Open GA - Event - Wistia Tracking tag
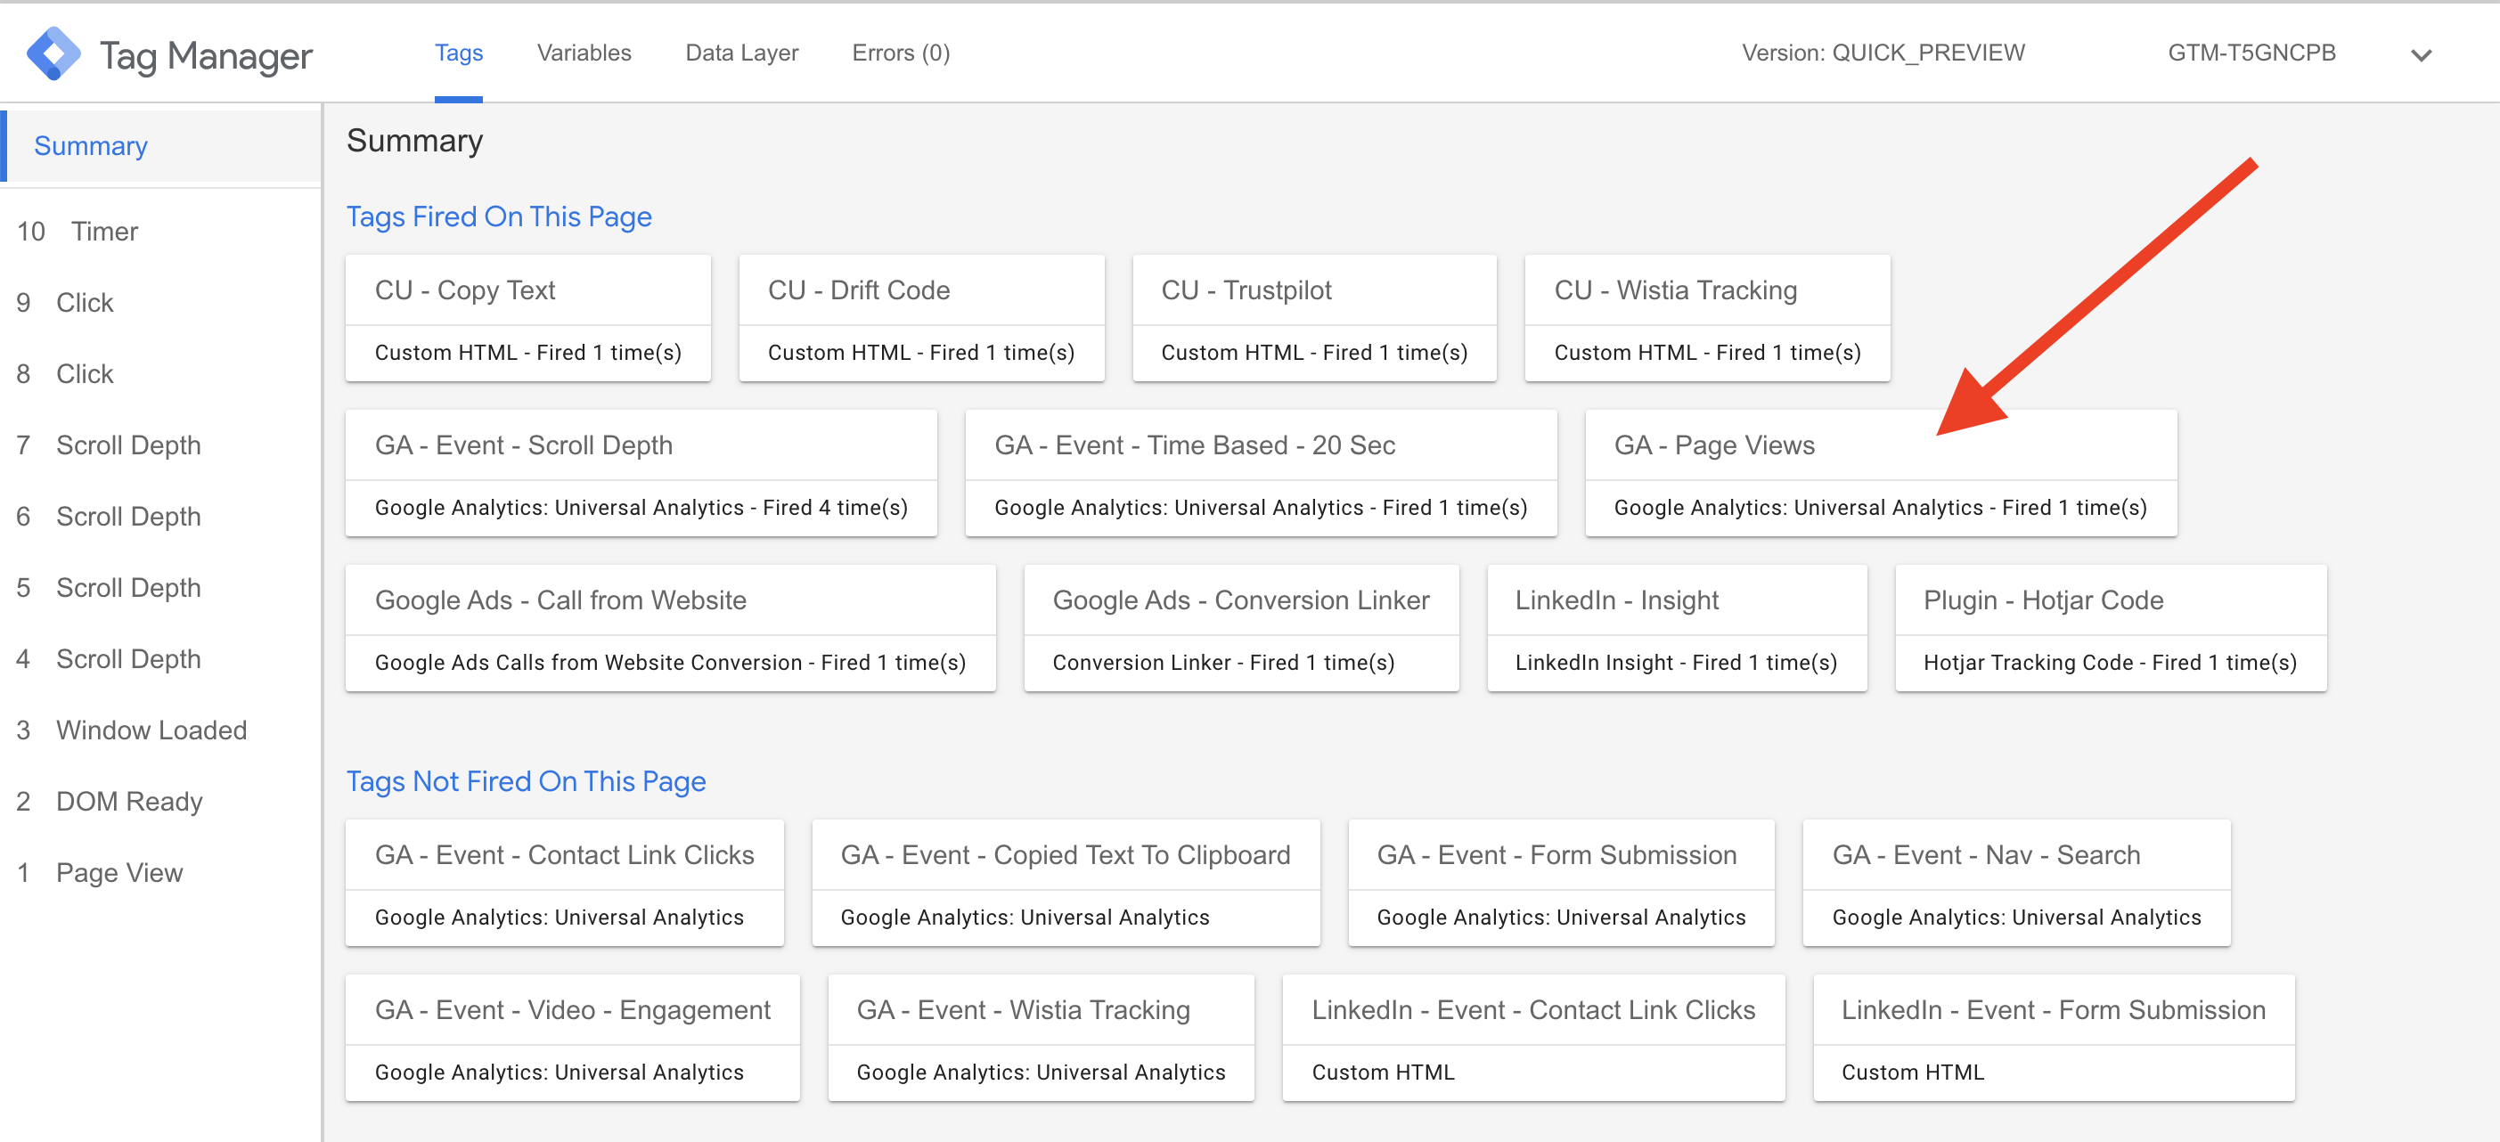This screenshot has height=1142, width=2500. click(x=1041, y=1038)
